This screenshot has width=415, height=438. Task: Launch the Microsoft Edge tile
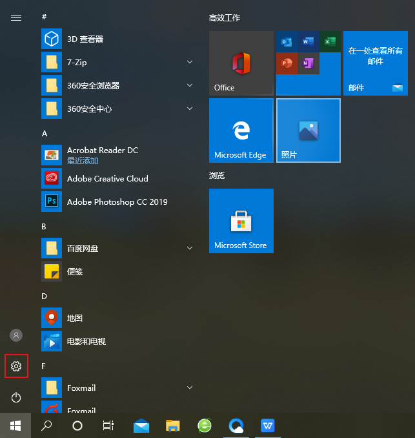tap(241, 130)
